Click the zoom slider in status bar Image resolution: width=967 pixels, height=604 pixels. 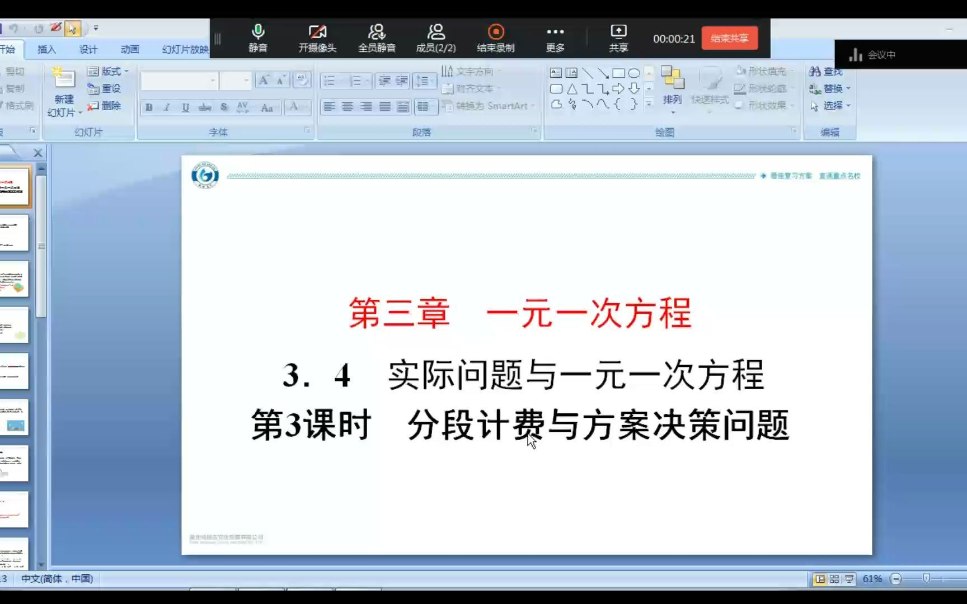(x=927, y=579)
